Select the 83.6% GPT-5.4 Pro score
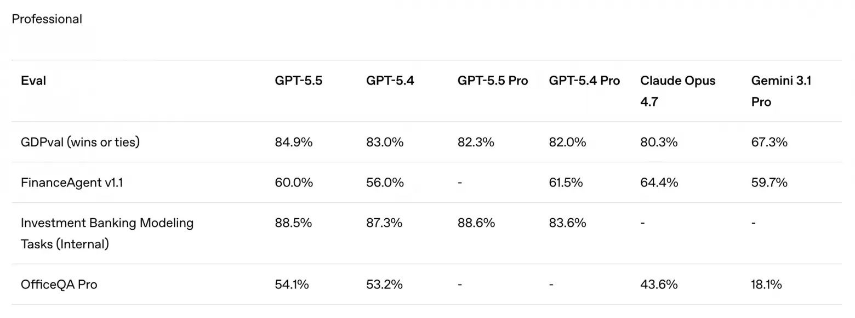This screenshot has height=318, width=855. [568, 223]
